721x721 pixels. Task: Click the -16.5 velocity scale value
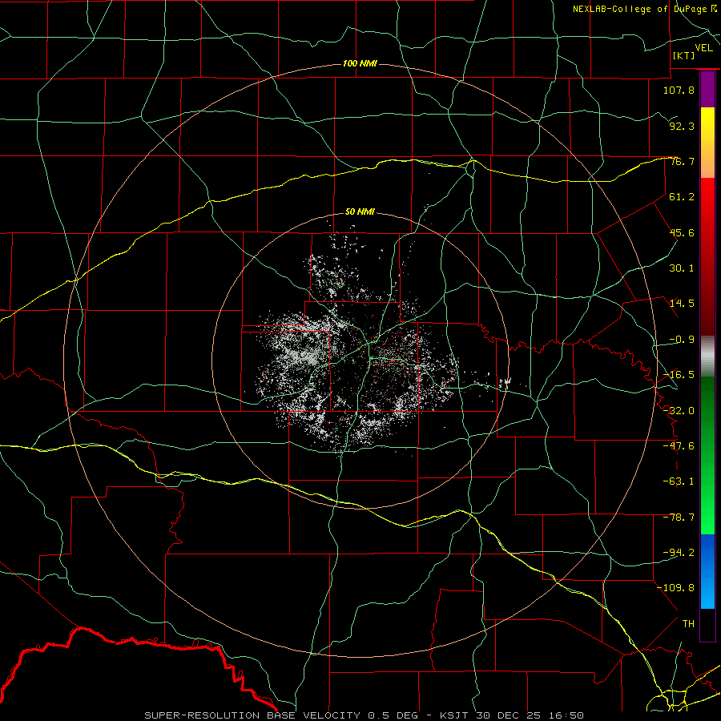click(x=679, y=375)
